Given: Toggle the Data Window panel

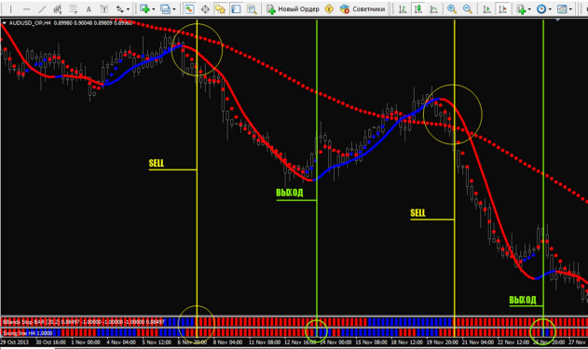Looking at the screenshot, I should coord(205,9).
